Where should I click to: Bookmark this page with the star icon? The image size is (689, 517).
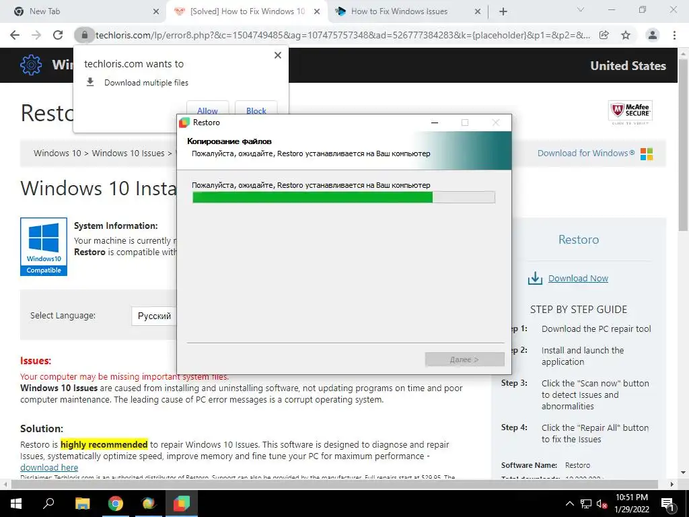point(626,35)
